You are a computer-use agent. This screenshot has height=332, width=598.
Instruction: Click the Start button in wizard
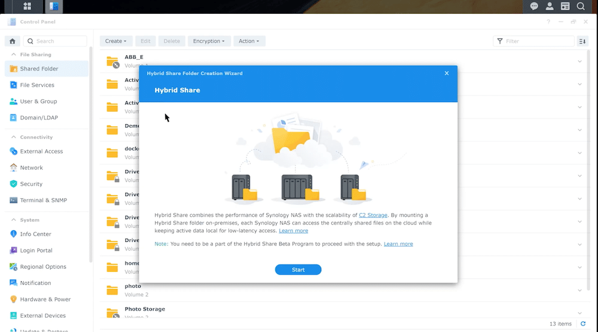pyautogui.click(x=298, y=269)
